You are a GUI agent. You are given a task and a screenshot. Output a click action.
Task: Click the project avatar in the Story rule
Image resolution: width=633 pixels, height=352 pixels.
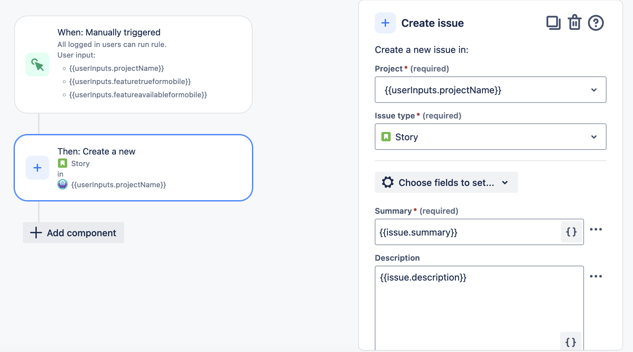coord(62,184)
